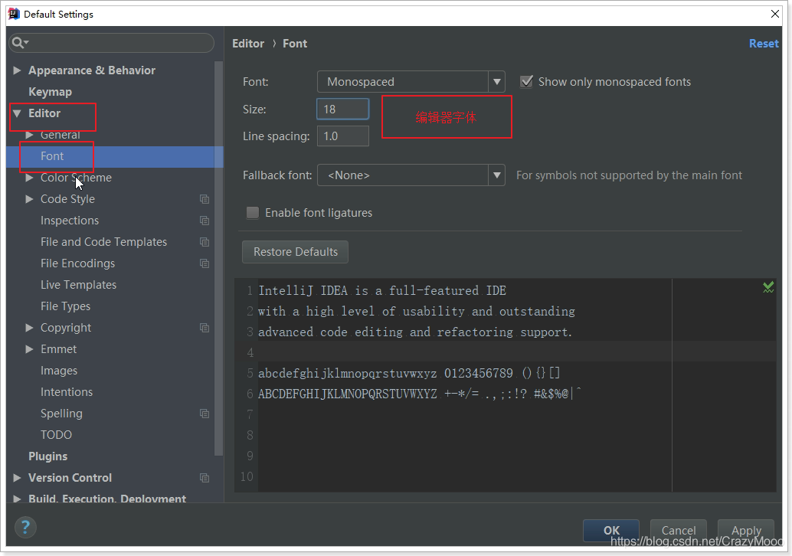Click the Spelling row copy icon
792x556 pixels.
tap(205, 414)
